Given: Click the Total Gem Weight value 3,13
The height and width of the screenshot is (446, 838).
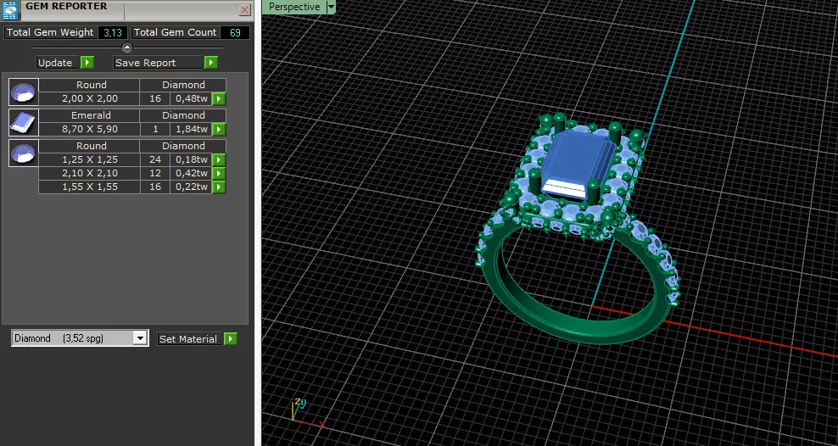Looking at the screenshot, I should point(113,32).
